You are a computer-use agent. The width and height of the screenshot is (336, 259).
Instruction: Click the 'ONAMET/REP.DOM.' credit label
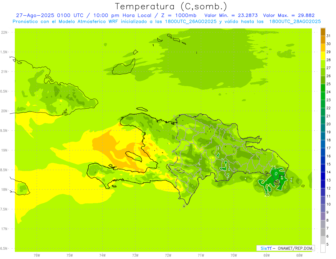point(295,248)
